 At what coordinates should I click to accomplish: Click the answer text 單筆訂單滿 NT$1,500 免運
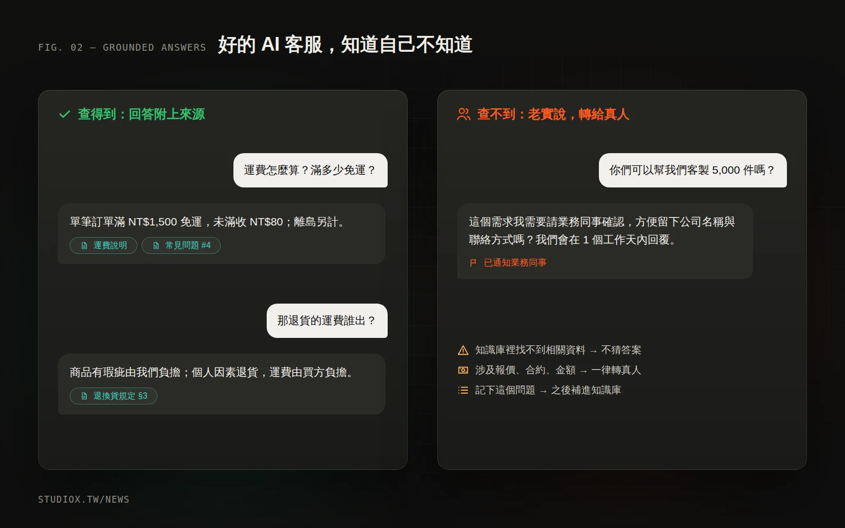(208, 222)
